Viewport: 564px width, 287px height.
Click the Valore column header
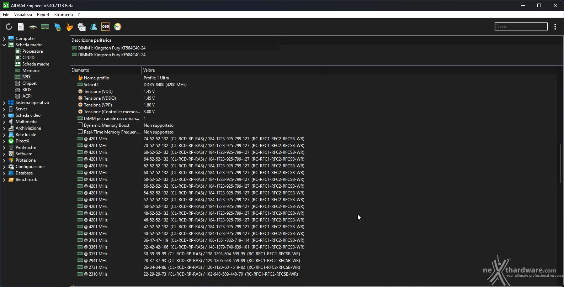click(232, 70)
